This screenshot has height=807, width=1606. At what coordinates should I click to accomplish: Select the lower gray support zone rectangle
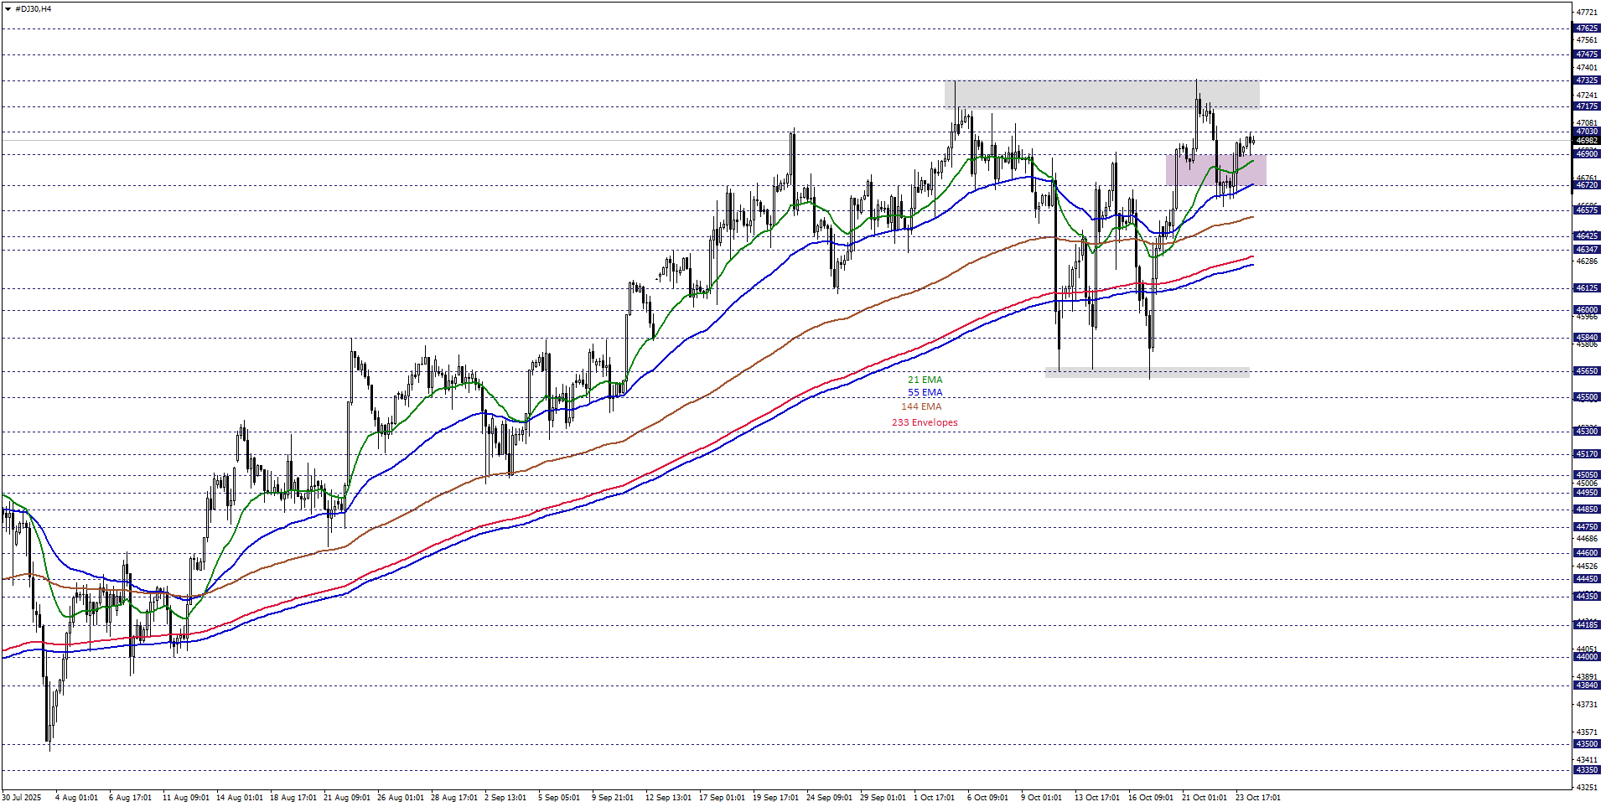(1147, 372)
